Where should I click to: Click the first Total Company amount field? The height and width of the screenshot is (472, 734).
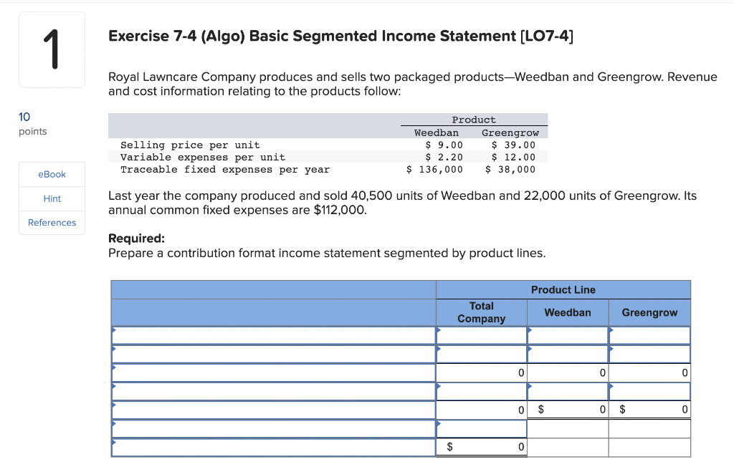[x=482, y=335]
